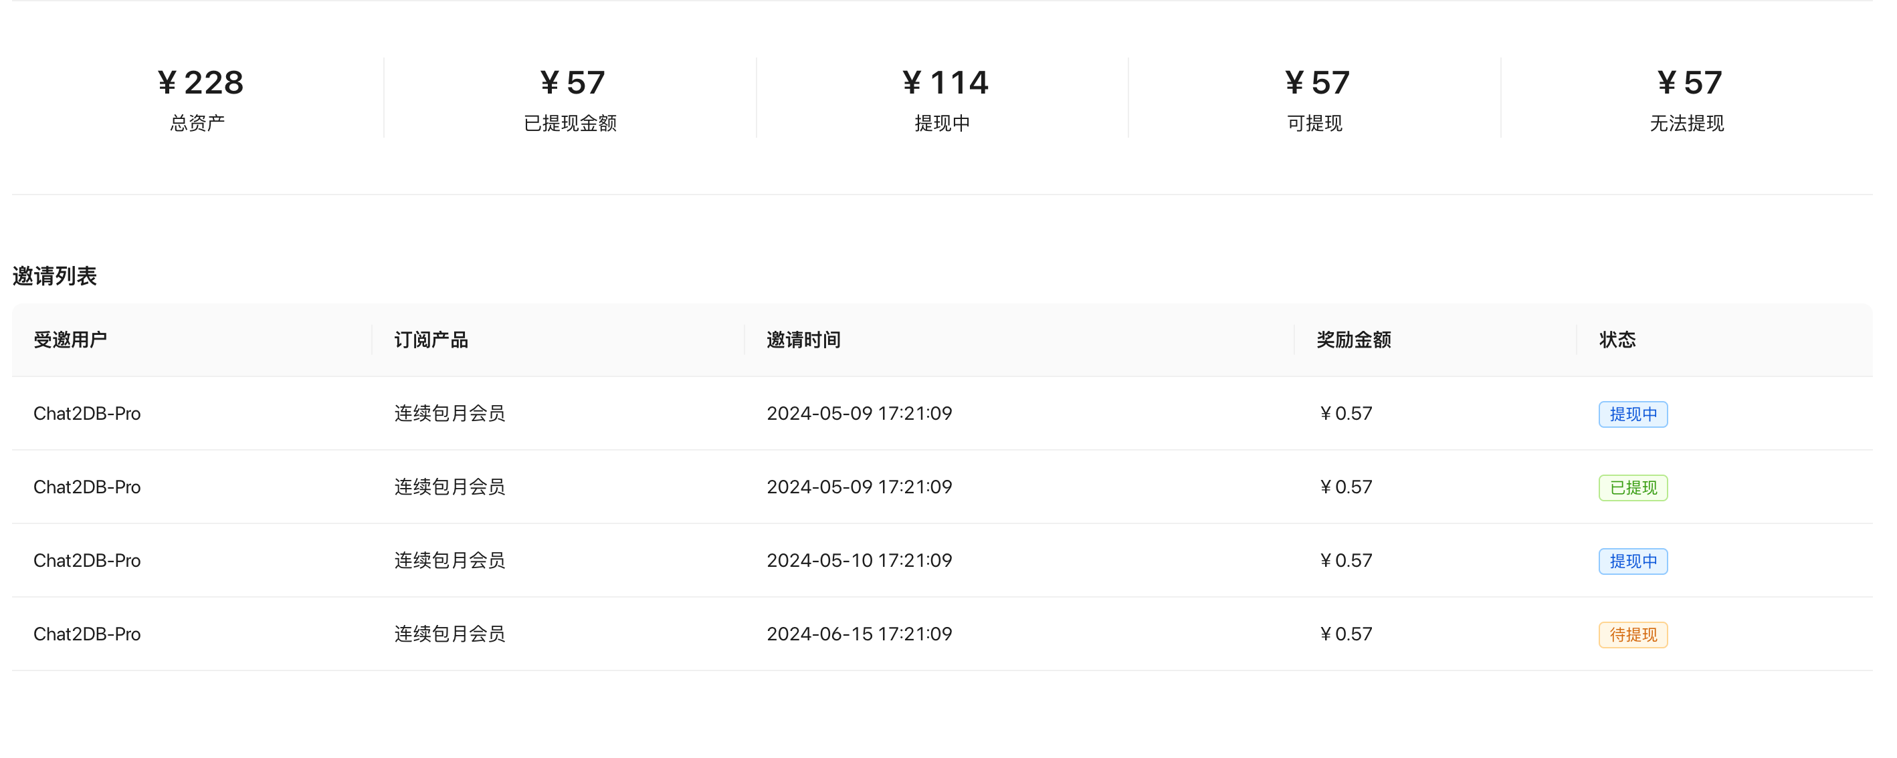The image size is (1897, 758).
Task: Select the 订阅产品 column header
Action: click(431, 340)
